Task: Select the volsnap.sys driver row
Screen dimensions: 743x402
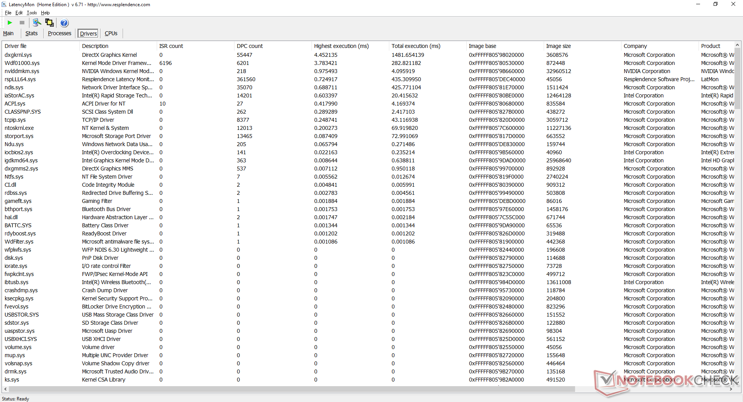Action: pyautogui.click(x=368, y=363)
